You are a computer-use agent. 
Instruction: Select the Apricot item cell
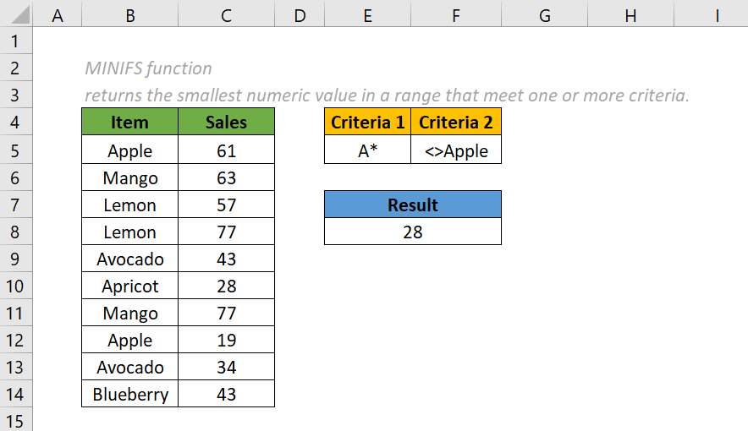coord(129,286)
